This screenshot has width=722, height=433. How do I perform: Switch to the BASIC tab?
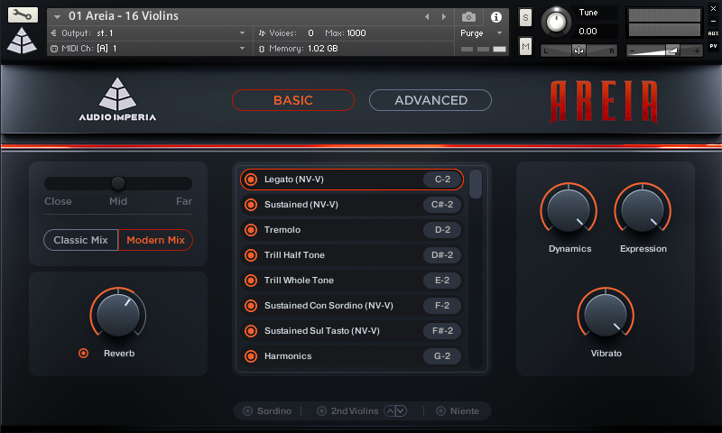pyautogui.click(x=292, y=100)
